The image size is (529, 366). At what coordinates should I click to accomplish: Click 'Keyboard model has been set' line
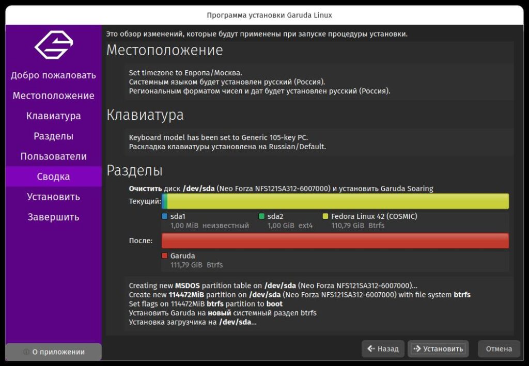tap(219, 137)
